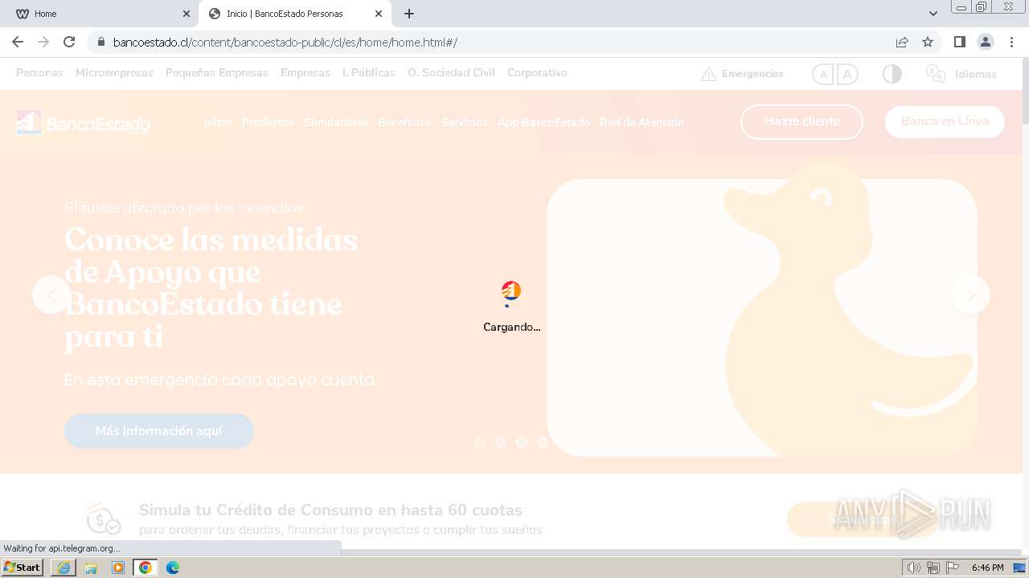This screenshot has width=1029, height=578.
Task: Open File Explorer from taskbar
Action: click(91, 568)
